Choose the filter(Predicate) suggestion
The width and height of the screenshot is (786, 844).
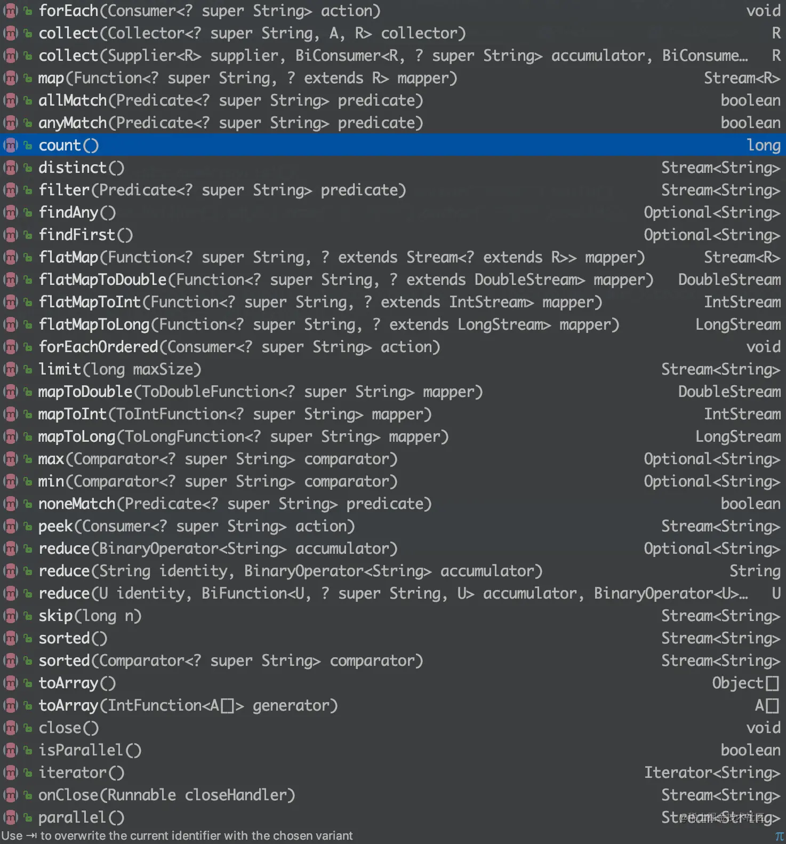[393, 190]
